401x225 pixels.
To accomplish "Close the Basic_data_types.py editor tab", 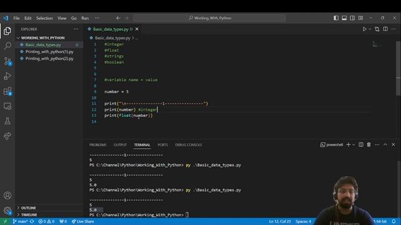I will (x=137, y=29).
